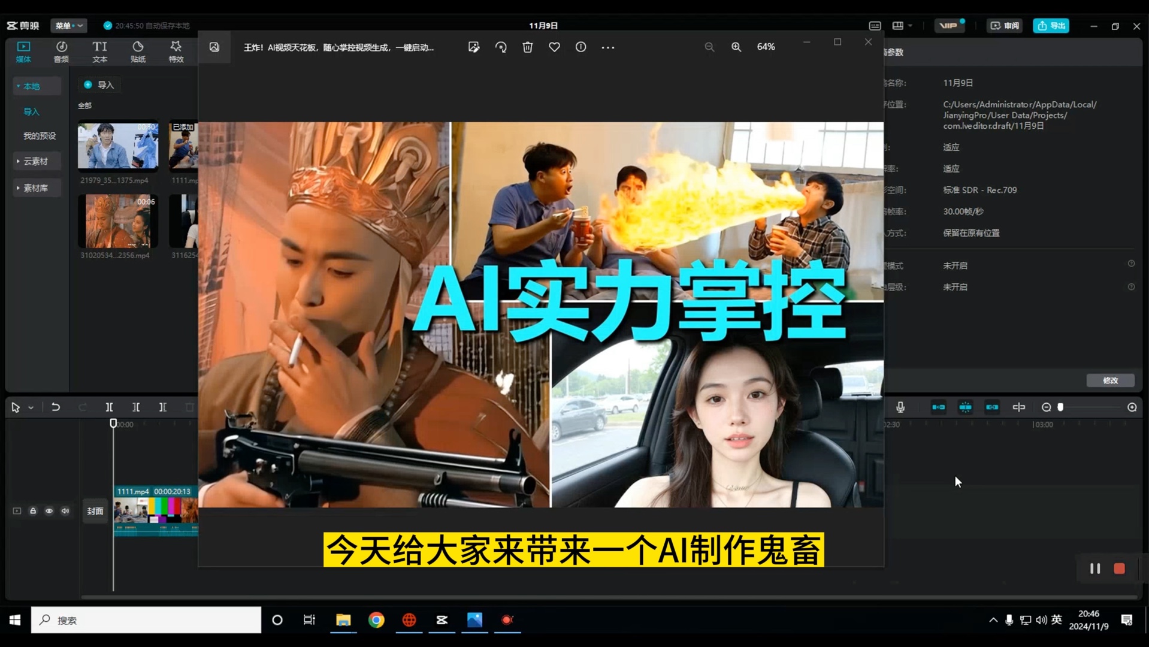Viewport: 1149px width, 647px height.
Task: Stop the screen recording
Action: (x=1119, y=569)
